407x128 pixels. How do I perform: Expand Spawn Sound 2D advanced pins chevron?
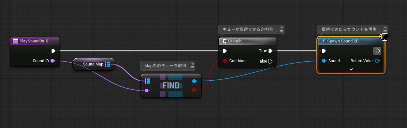tap(351, 69)
